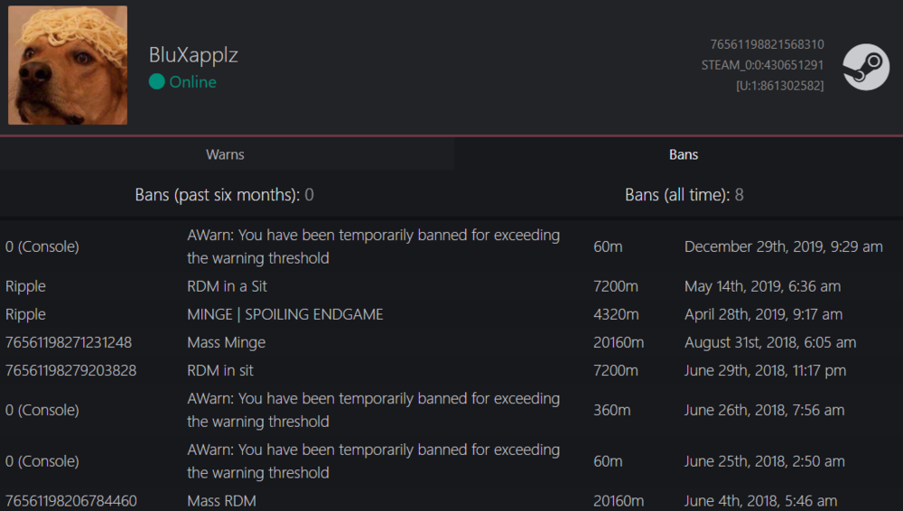Viewport: 903px width, 511px height.
Task: Click admin ID 76561198271231248
Action: click(69, 342)
